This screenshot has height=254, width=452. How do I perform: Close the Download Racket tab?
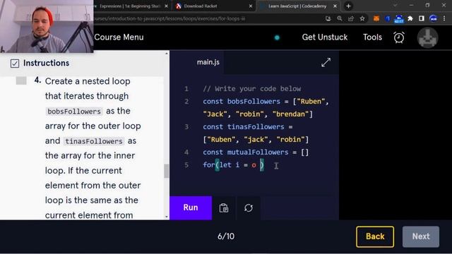pyautogui.click(x=251, y=6)
